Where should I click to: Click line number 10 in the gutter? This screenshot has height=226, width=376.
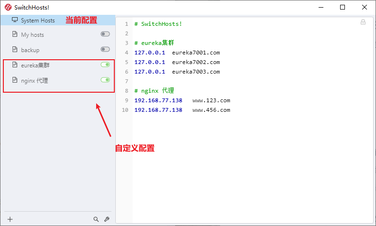[125, 110]
